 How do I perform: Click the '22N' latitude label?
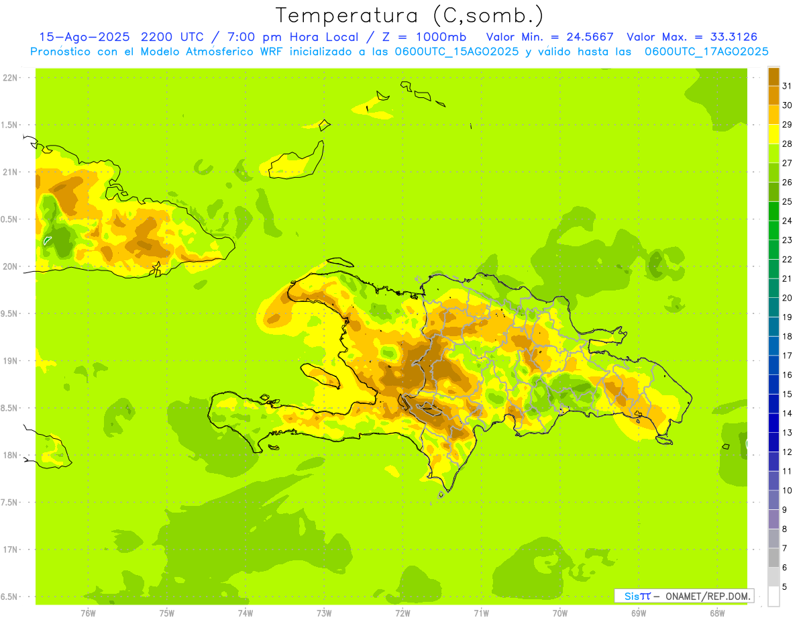(x=10, y=78)
